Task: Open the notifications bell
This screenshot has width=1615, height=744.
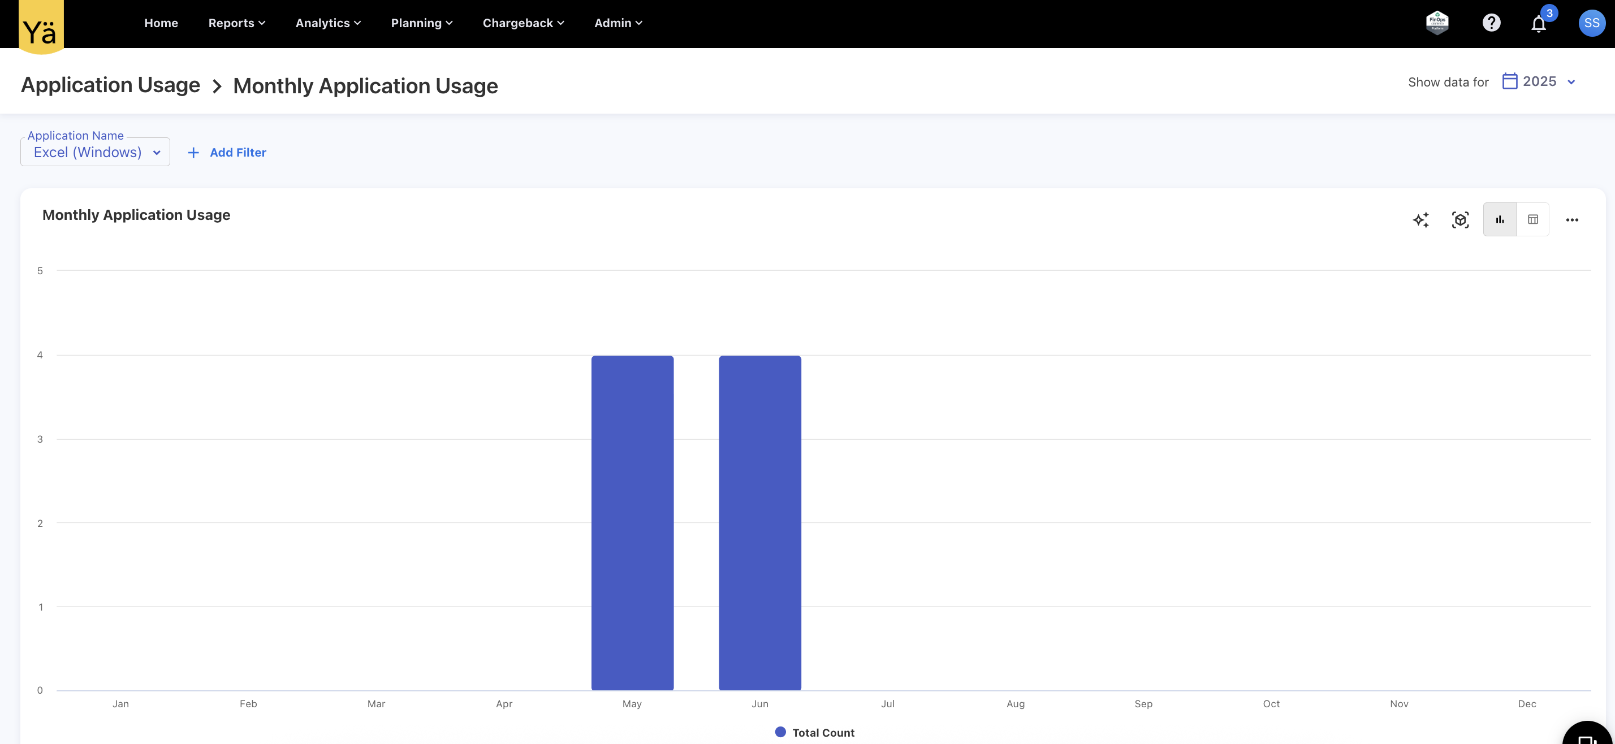Action: (x=1538, y=24)
